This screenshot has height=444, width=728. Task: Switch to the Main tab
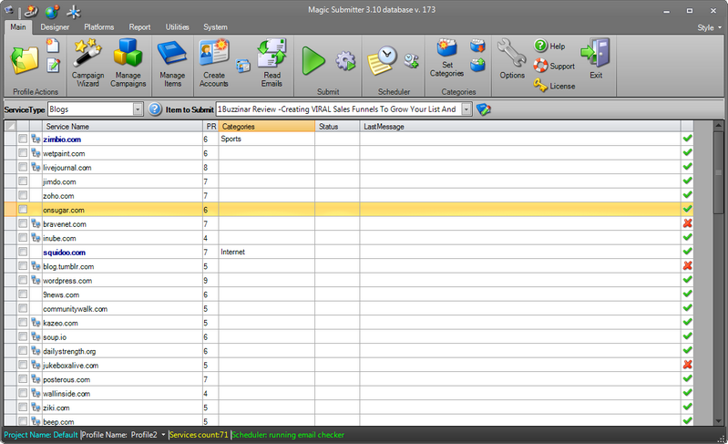18,27
